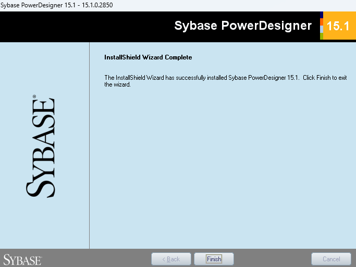Click the disabled Cancel button
Viewport: 356px width, 267px height.
coord(332,259)
